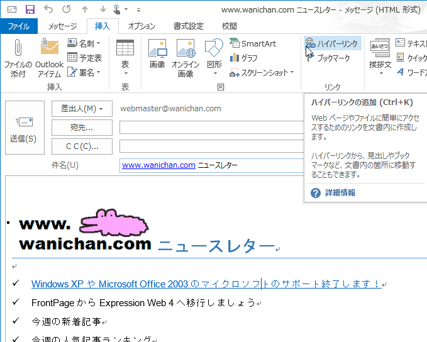The height and width of the screenshot is (342, 427).
Task: Open the スクリーンショット dropdown
Action: point(262,72)
